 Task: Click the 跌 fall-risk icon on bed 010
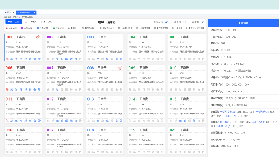point(176,90)
